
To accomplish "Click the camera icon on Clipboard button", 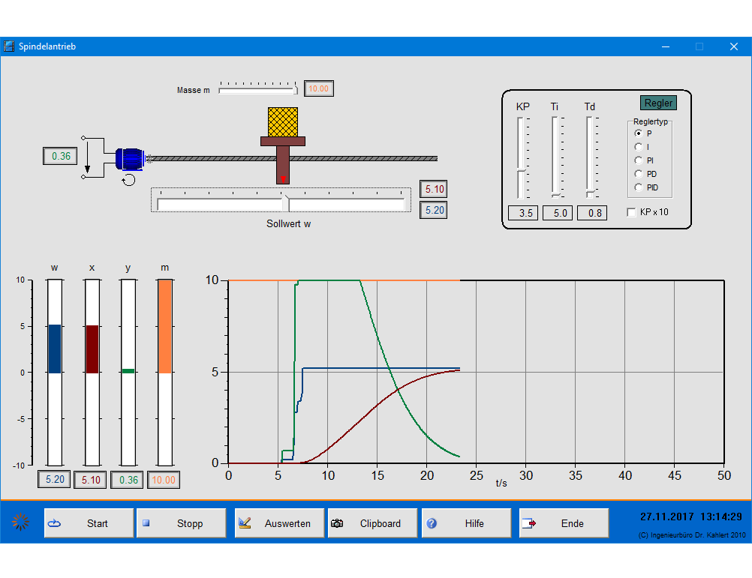I will (338, 523).
